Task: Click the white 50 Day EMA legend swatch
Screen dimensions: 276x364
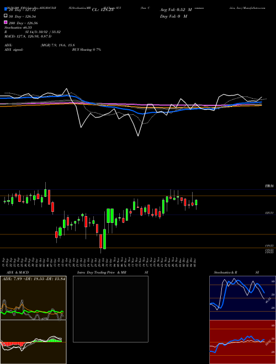Action: [6, 16]
